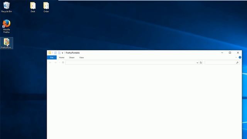Viewport: 247px width, 139px height.
Task: Open Explorer Help icon
Action: (x=240, y=58)
